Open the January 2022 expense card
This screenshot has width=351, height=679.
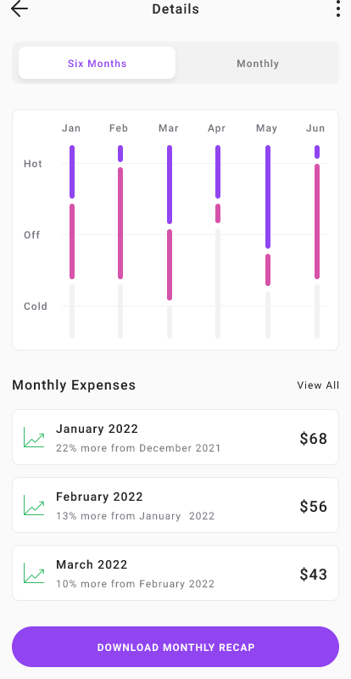pyautogui.click(x=175, y=437)
